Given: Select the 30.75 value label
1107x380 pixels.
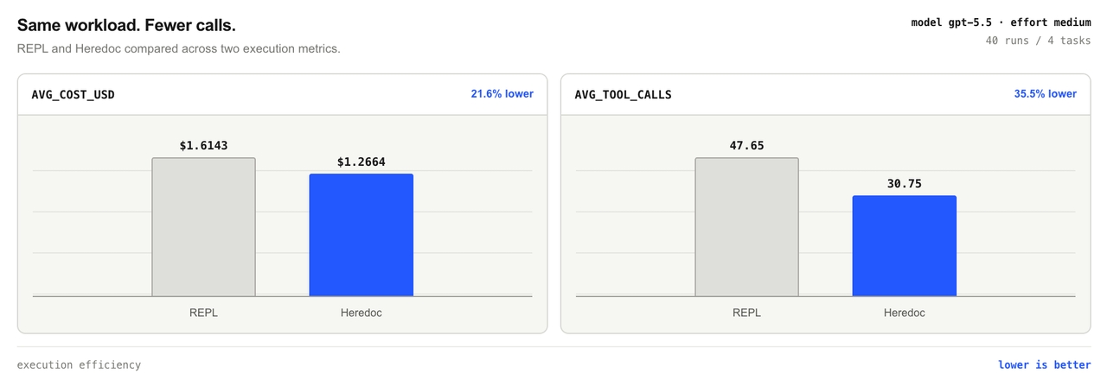Looking at the screenshot, I should pos(905,183).
